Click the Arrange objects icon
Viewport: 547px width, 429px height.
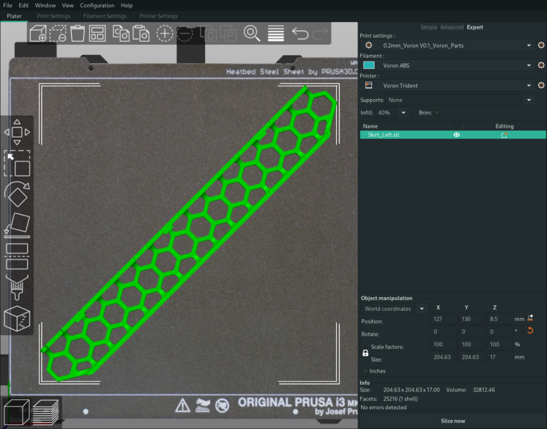tap(97, 33)
